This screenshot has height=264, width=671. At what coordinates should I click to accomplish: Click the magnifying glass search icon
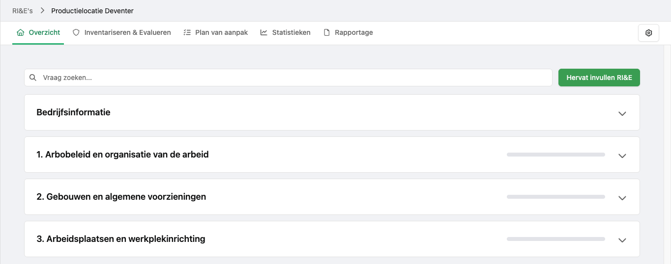[x=33, y=78]
